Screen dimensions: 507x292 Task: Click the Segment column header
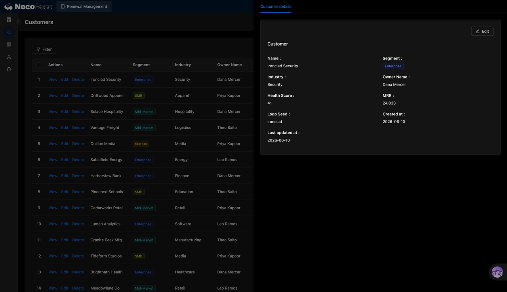click(141, 65)
